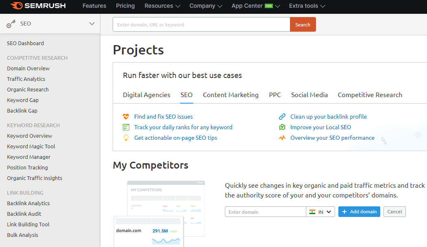The width and height of the screenshot is (427, 247).
Task: Expand the Resources menu
Action: [162, 6]
